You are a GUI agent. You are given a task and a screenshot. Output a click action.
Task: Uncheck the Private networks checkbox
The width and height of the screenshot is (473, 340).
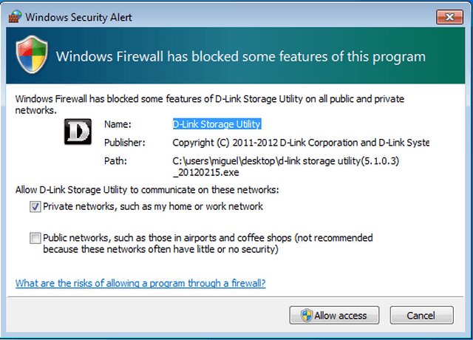(x=35, y=207)
